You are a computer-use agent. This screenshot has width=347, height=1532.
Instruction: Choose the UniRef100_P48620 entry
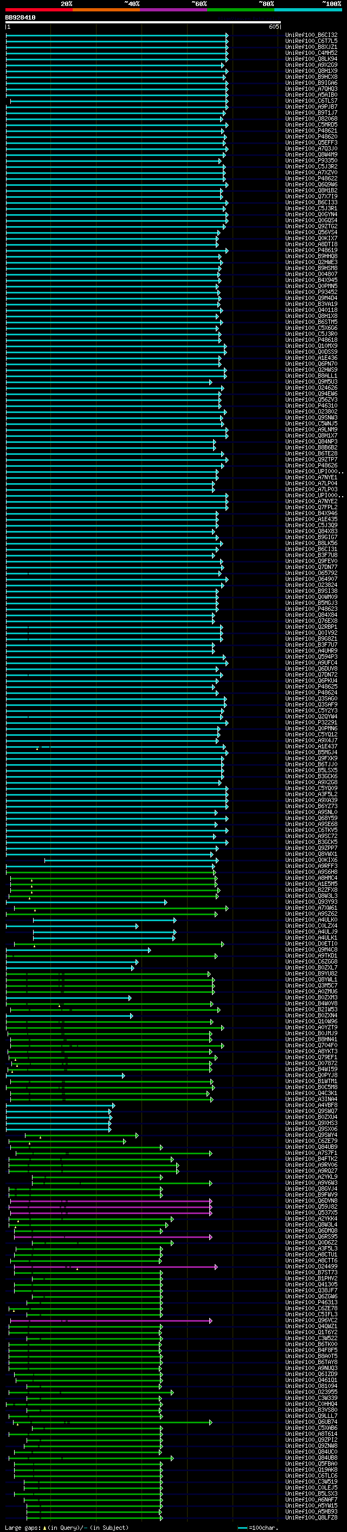click(311, 136)
